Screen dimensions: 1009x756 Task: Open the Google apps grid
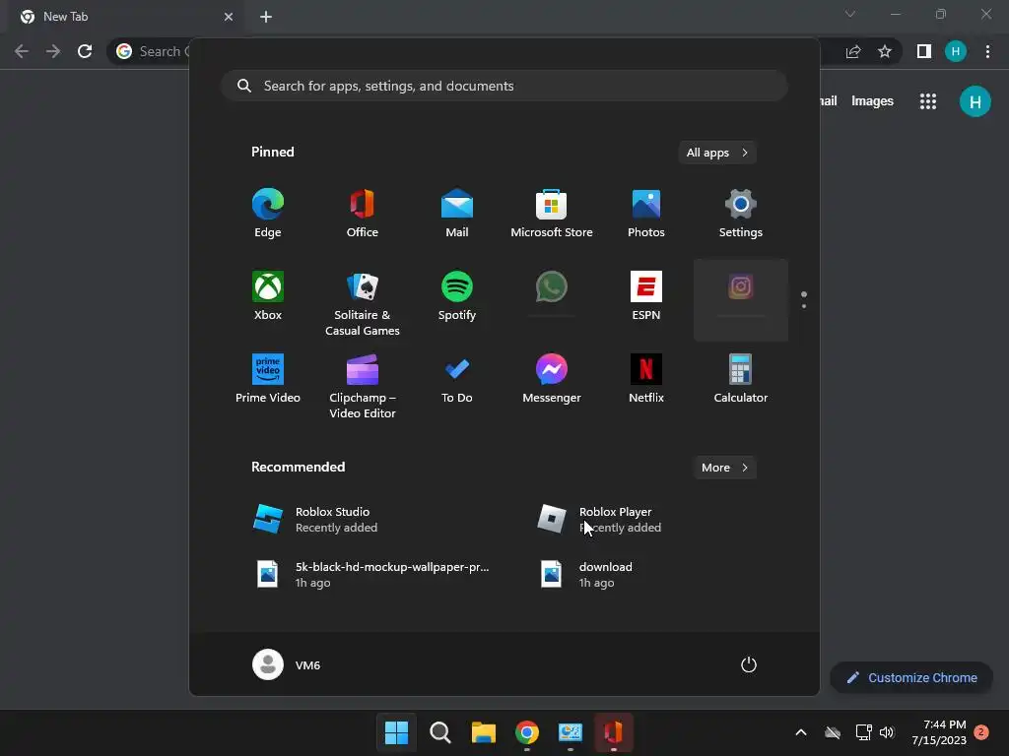click(928, 101)
